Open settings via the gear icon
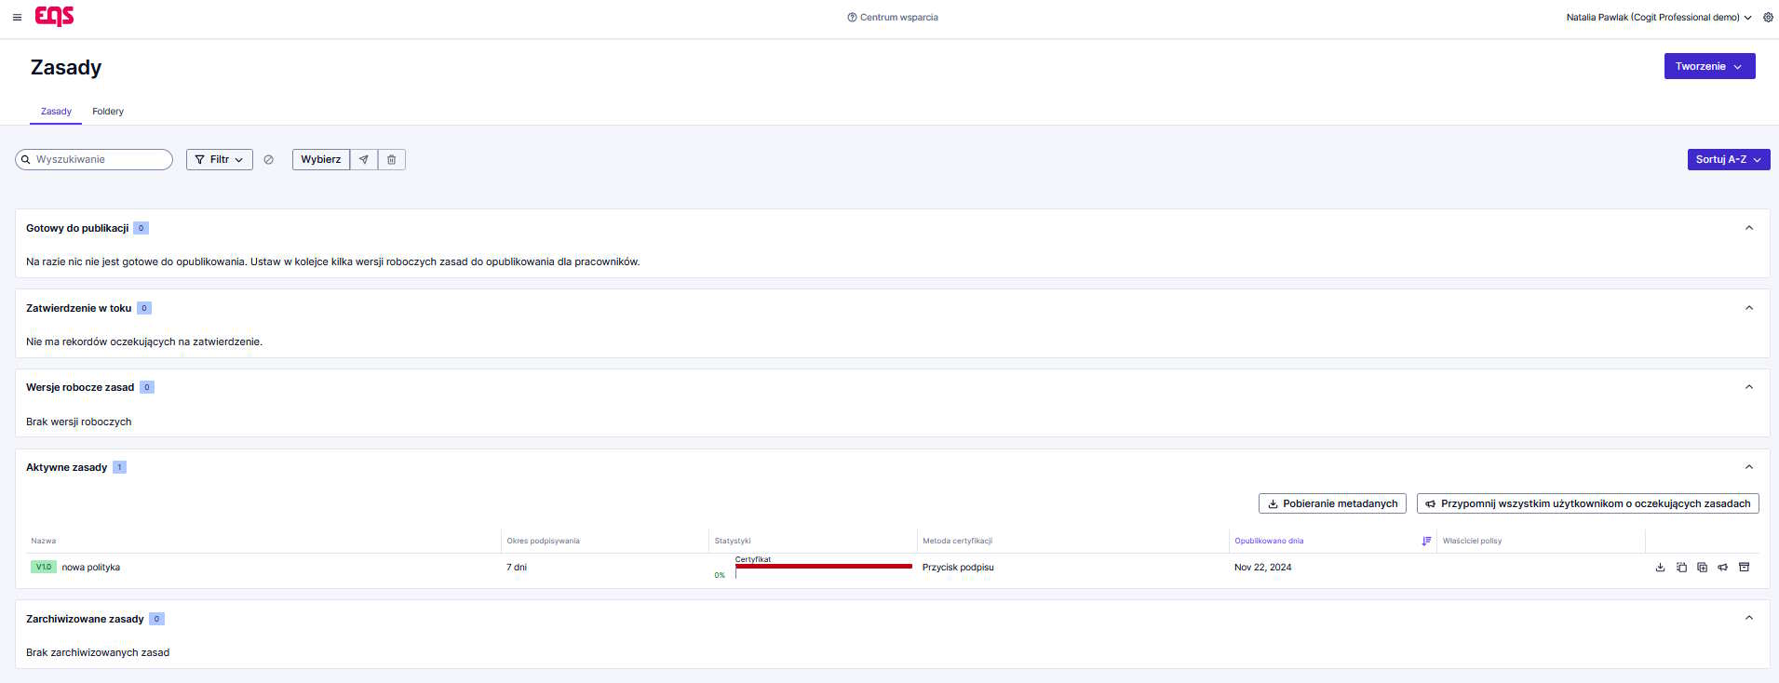1779x683 pixels. pyautogui.click(x=1768, y=18)
